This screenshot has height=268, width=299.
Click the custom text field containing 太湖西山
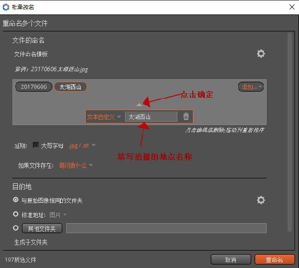coord(151,117)
